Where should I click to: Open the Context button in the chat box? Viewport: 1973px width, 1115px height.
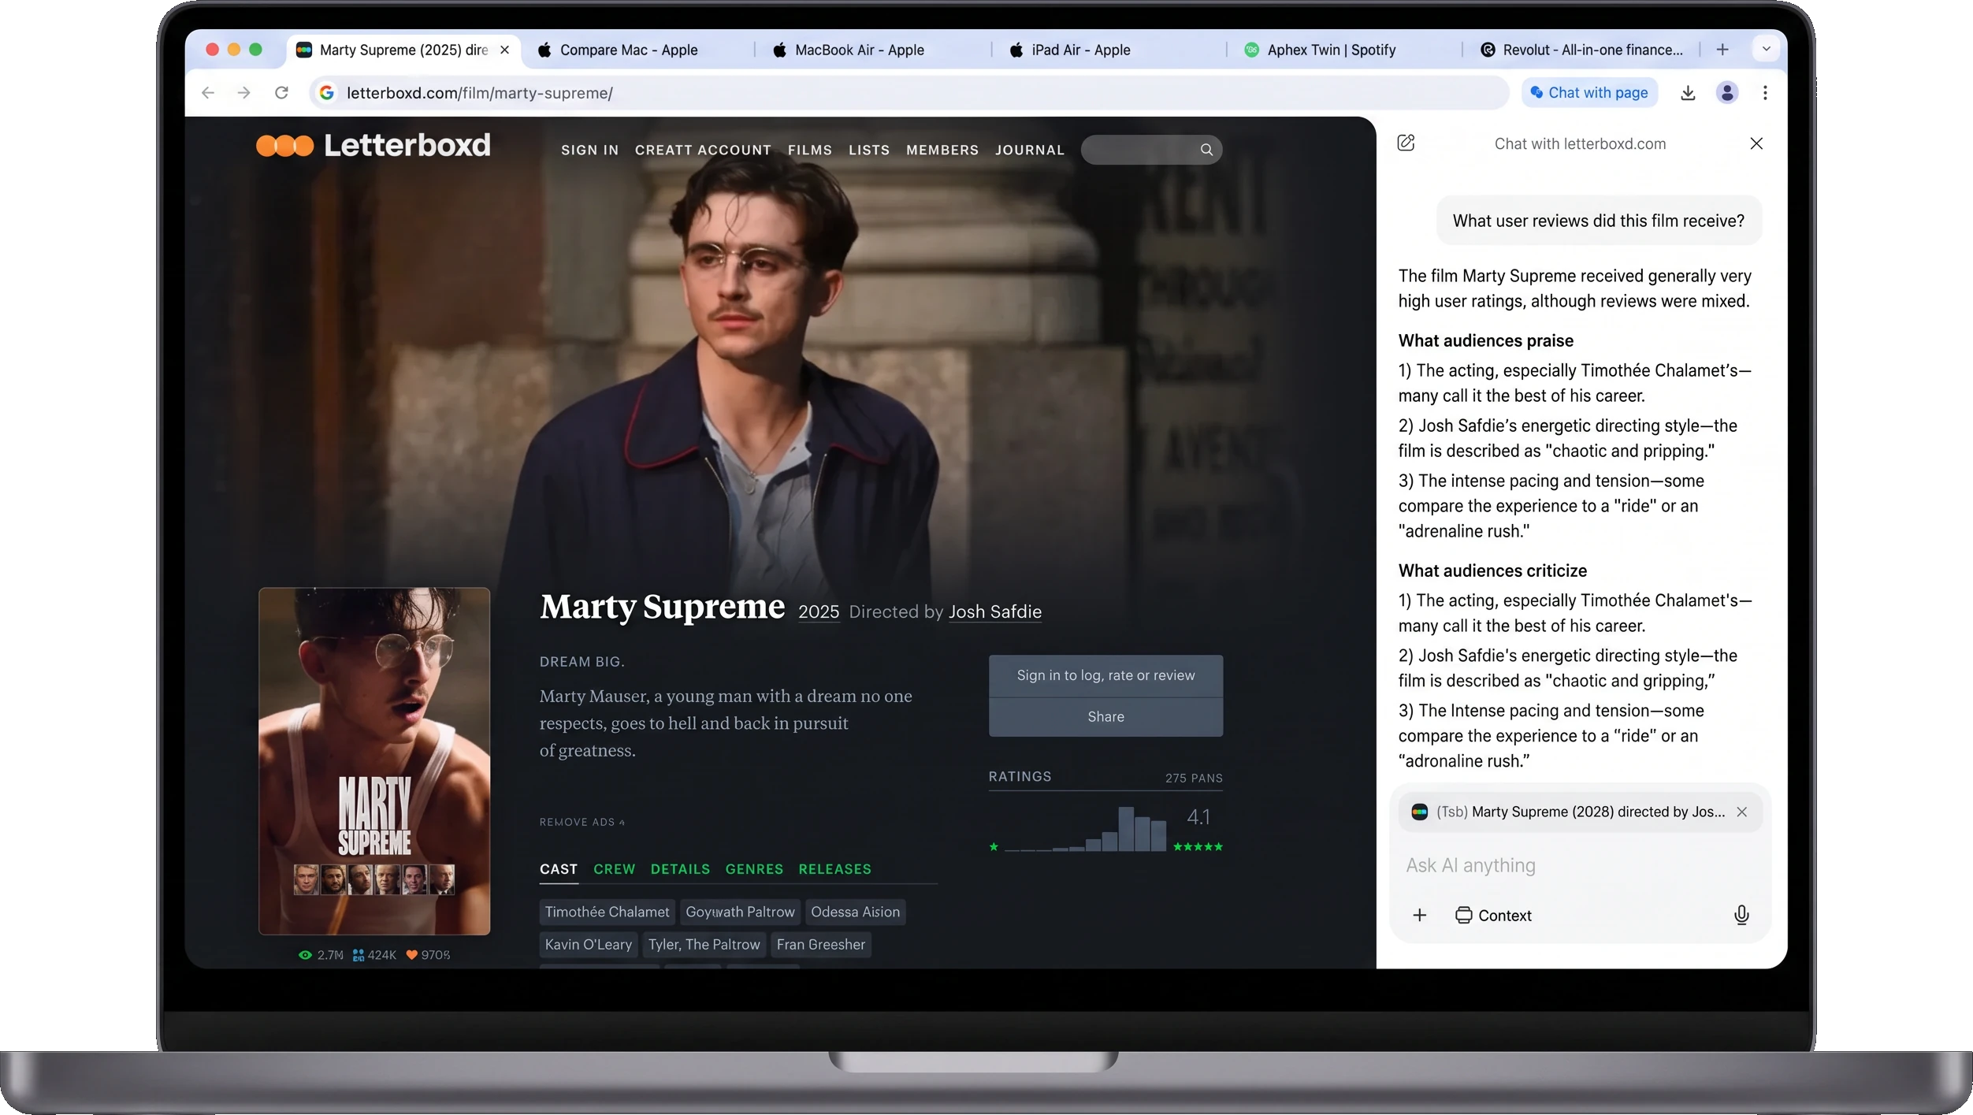[1493, 915]
